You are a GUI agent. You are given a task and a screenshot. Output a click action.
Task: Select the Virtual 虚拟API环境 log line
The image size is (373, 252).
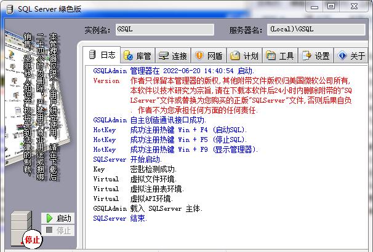133,199
